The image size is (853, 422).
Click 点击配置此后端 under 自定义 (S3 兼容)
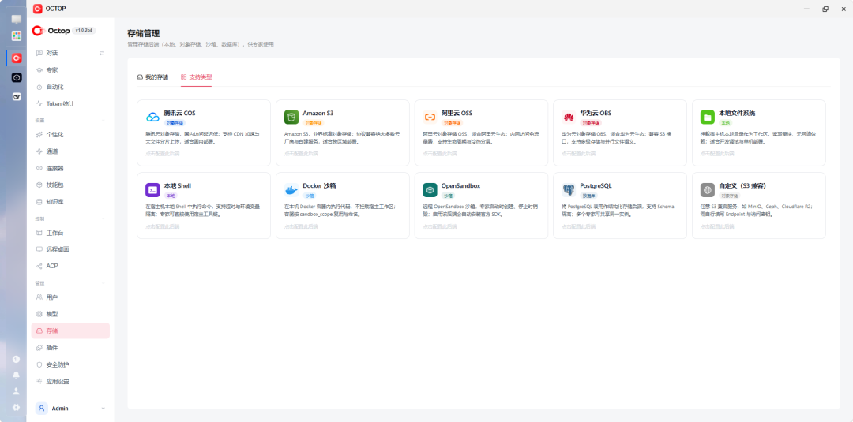[717, 226]
